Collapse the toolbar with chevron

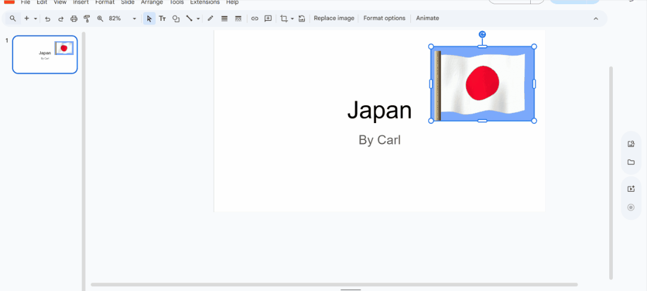pyautogui.click(x=595, y=19)
